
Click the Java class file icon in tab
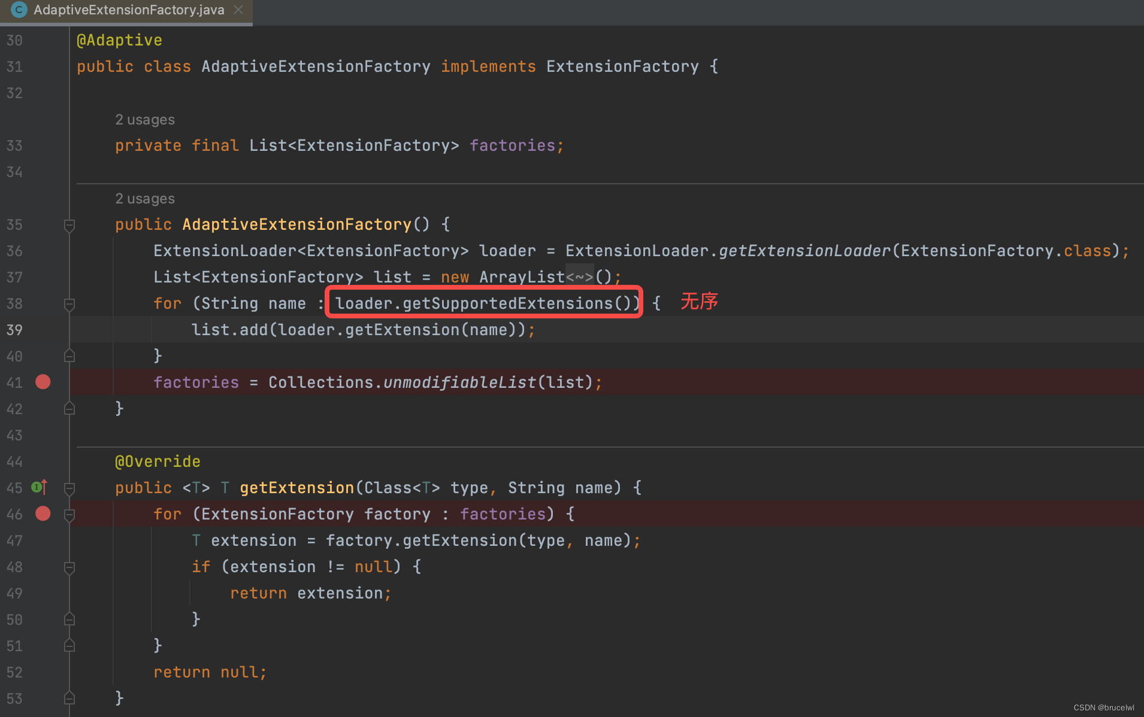point(19,10)
